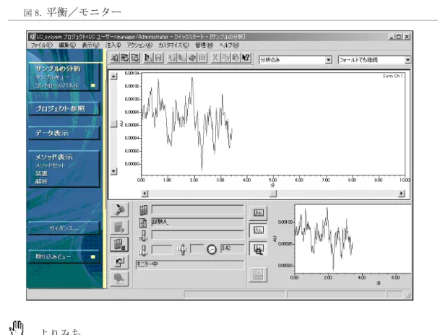Click the second chromatogram view icon button
This screenshot has width=440, height=335.
click(x=258, y=231)
